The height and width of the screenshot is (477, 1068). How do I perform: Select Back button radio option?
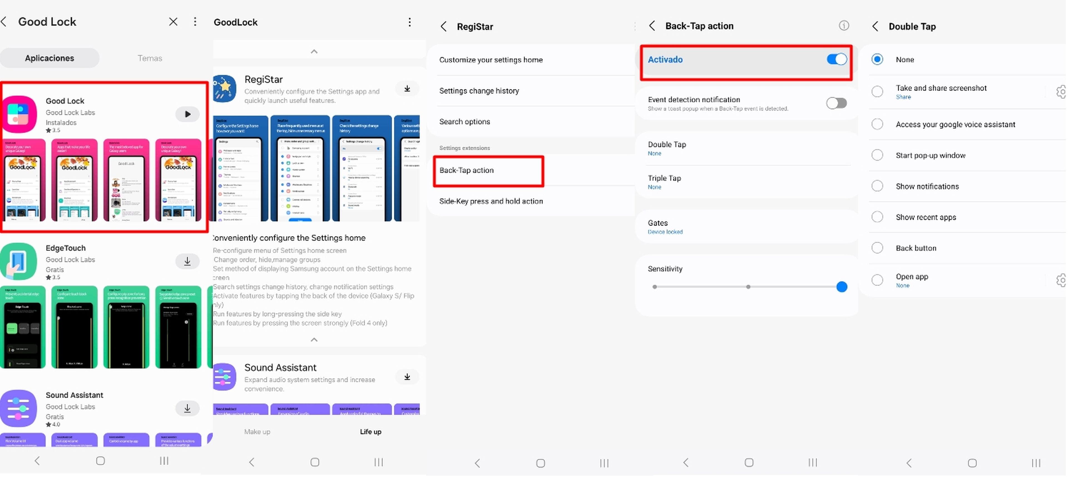(877, 248)
